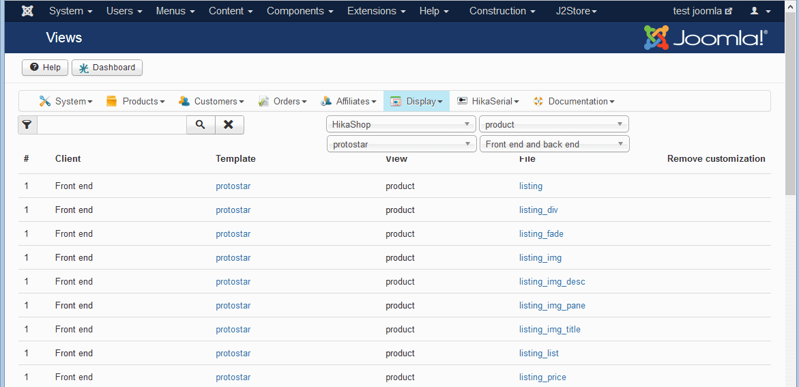Image resolution: width=799 pixels, height=387 pixels.
Task: Click protostar template in the listing_fade row
Action: 233,233
